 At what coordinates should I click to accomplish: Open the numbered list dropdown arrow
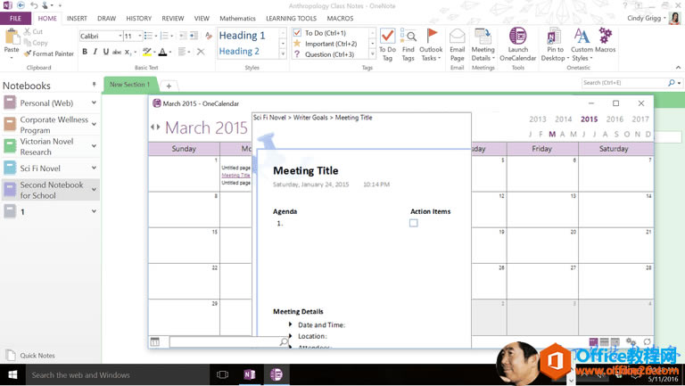pos(172,36)
